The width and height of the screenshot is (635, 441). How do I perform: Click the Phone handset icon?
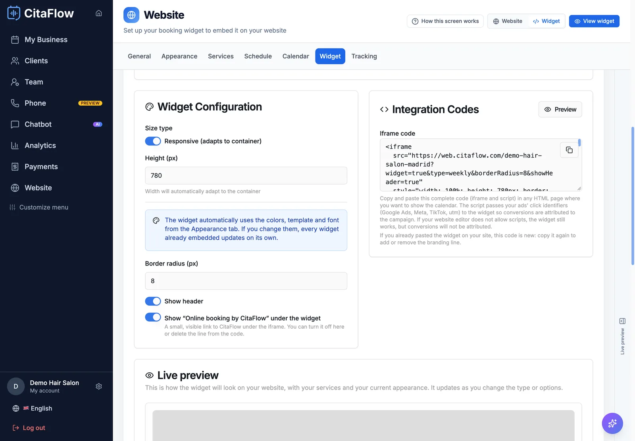coord(15,103)
